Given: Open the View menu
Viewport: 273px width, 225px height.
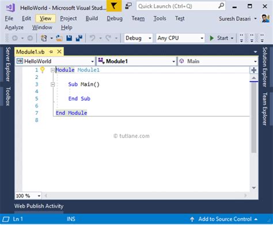Looking at the screenshot, I should coord(45,18).
